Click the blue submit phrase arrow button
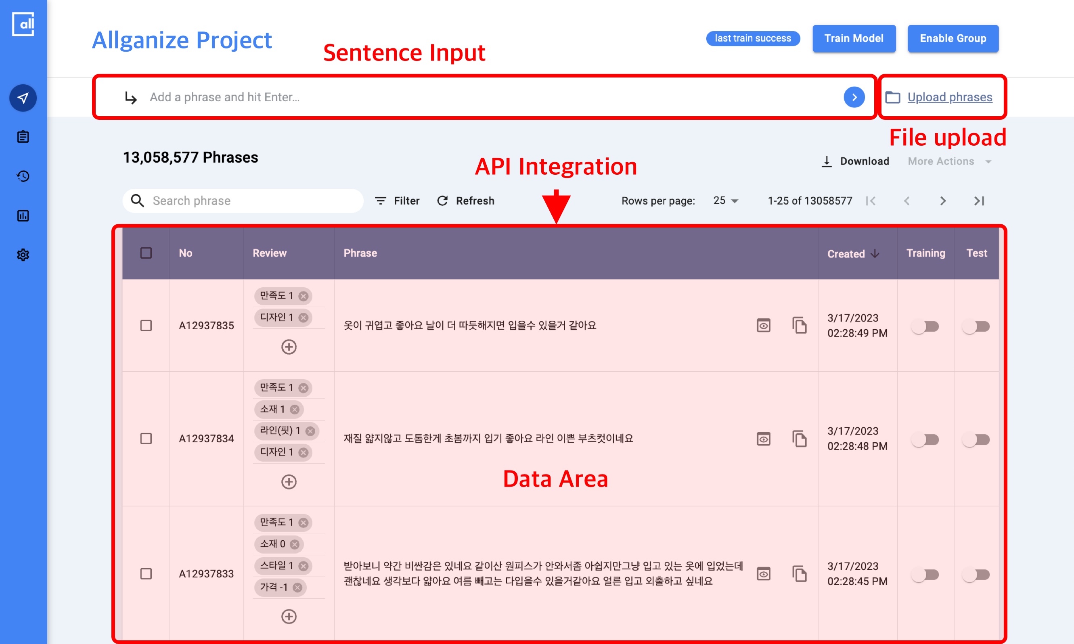The height and width of the screenshot is (644, 1074). pyautogui.click(x=854, y=97)
